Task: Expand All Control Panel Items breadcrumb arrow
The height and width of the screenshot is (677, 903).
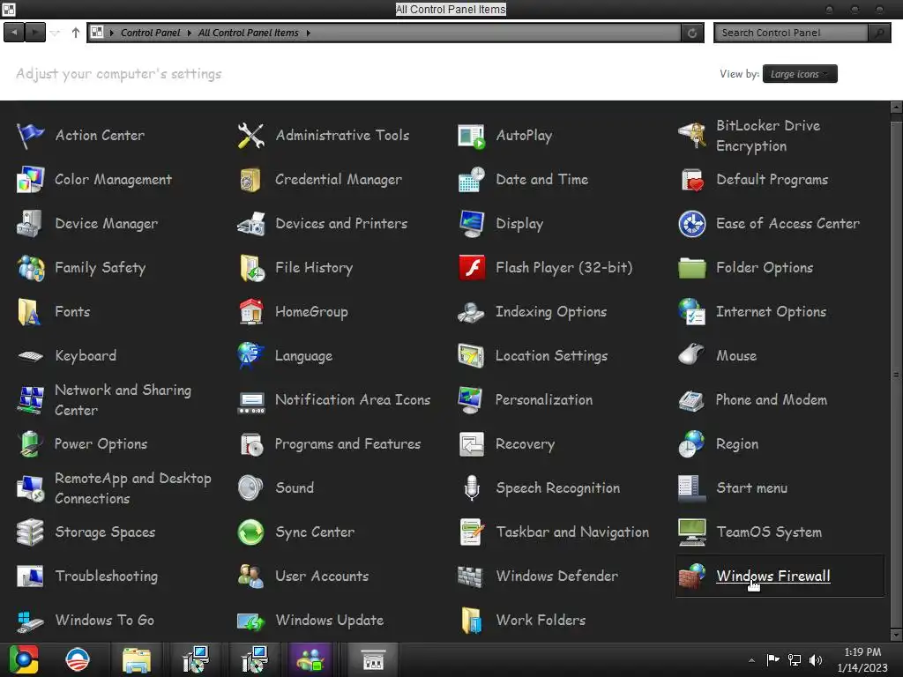Action: point(308,33)
